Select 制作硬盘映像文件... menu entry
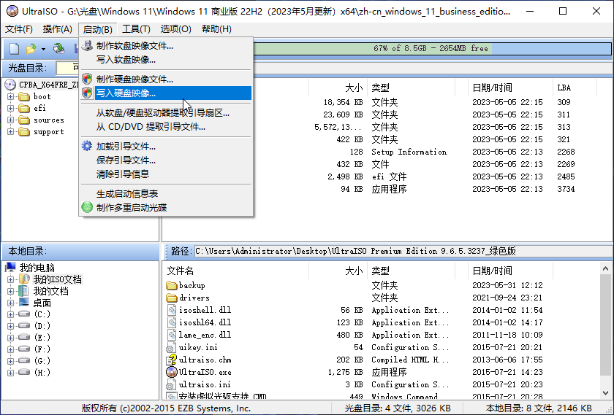 [166, 79]
